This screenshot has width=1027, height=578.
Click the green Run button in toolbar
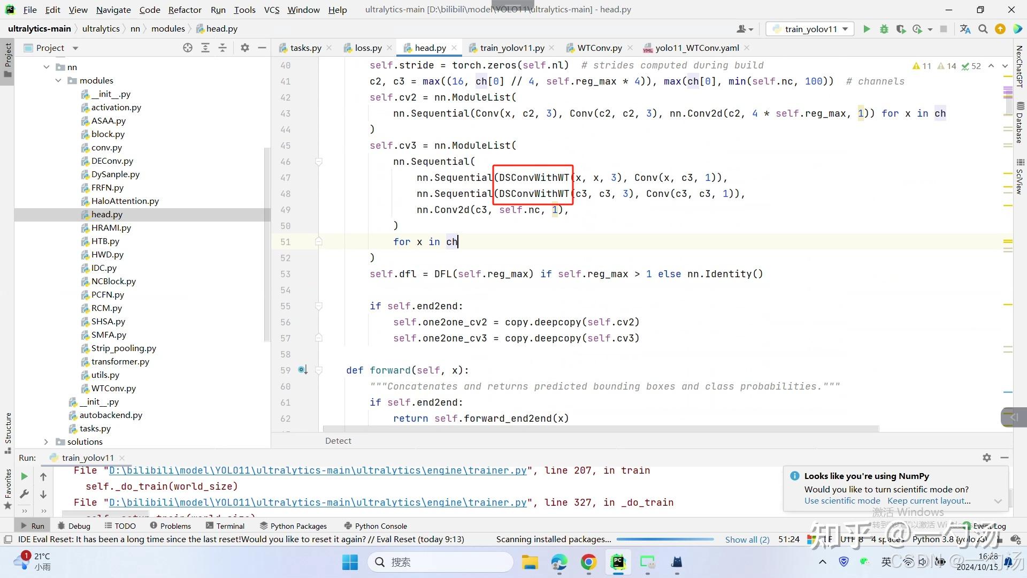[867, 29]
